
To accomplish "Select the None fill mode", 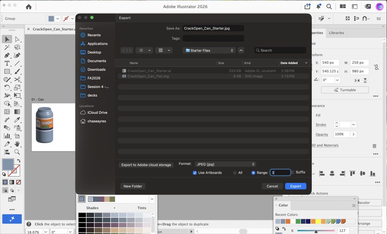I will [x=19, y=182].
